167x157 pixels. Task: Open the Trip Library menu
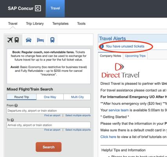pos(35,24)
